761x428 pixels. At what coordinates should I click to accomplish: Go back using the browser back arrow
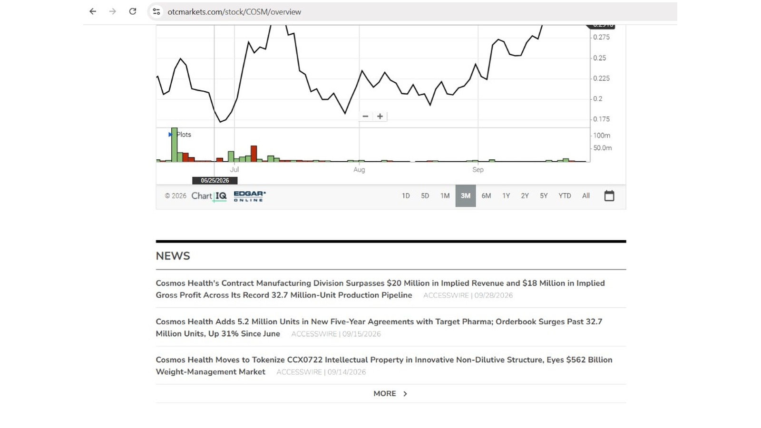[x=93, y=11]
